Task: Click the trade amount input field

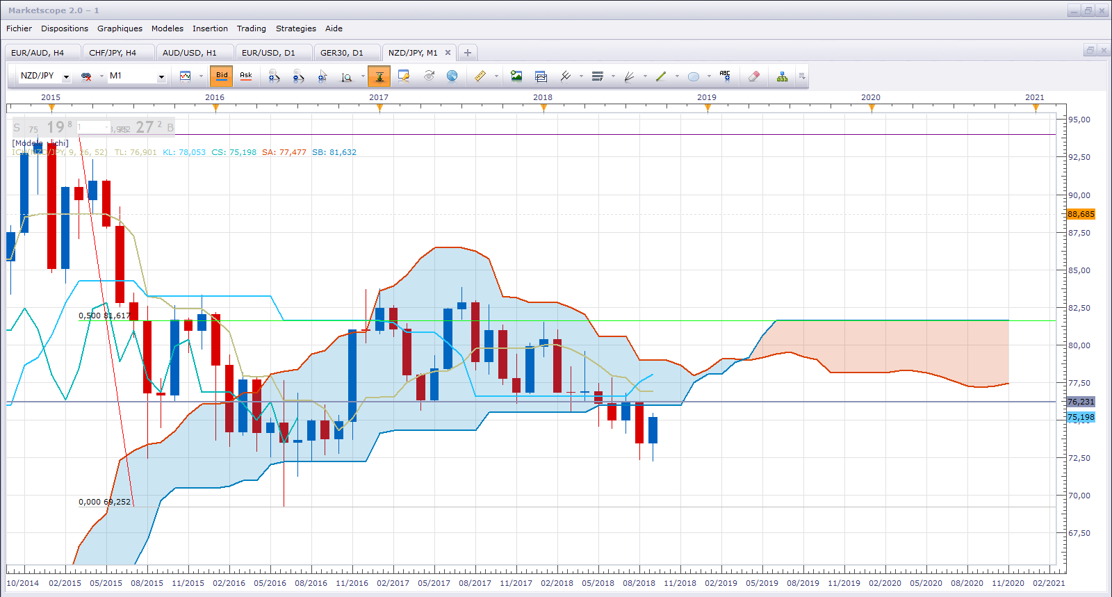Action: click(x=92, y=127)
